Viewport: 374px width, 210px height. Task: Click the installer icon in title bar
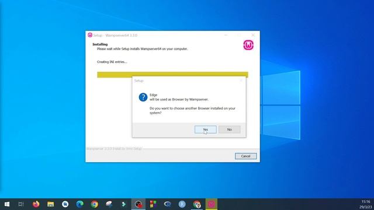tap(90, 35)
